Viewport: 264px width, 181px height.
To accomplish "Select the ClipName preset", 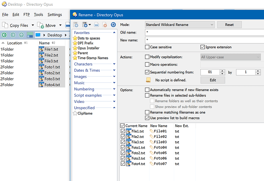I will coord(85,113).
